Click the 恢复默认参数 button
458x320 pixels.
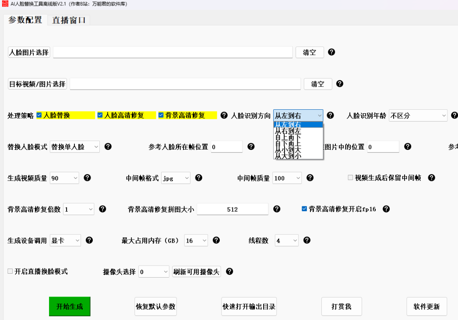[155, 306]
